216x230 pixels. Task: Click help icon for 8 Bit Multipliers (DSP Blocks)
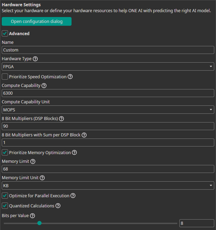click(61, 119)
